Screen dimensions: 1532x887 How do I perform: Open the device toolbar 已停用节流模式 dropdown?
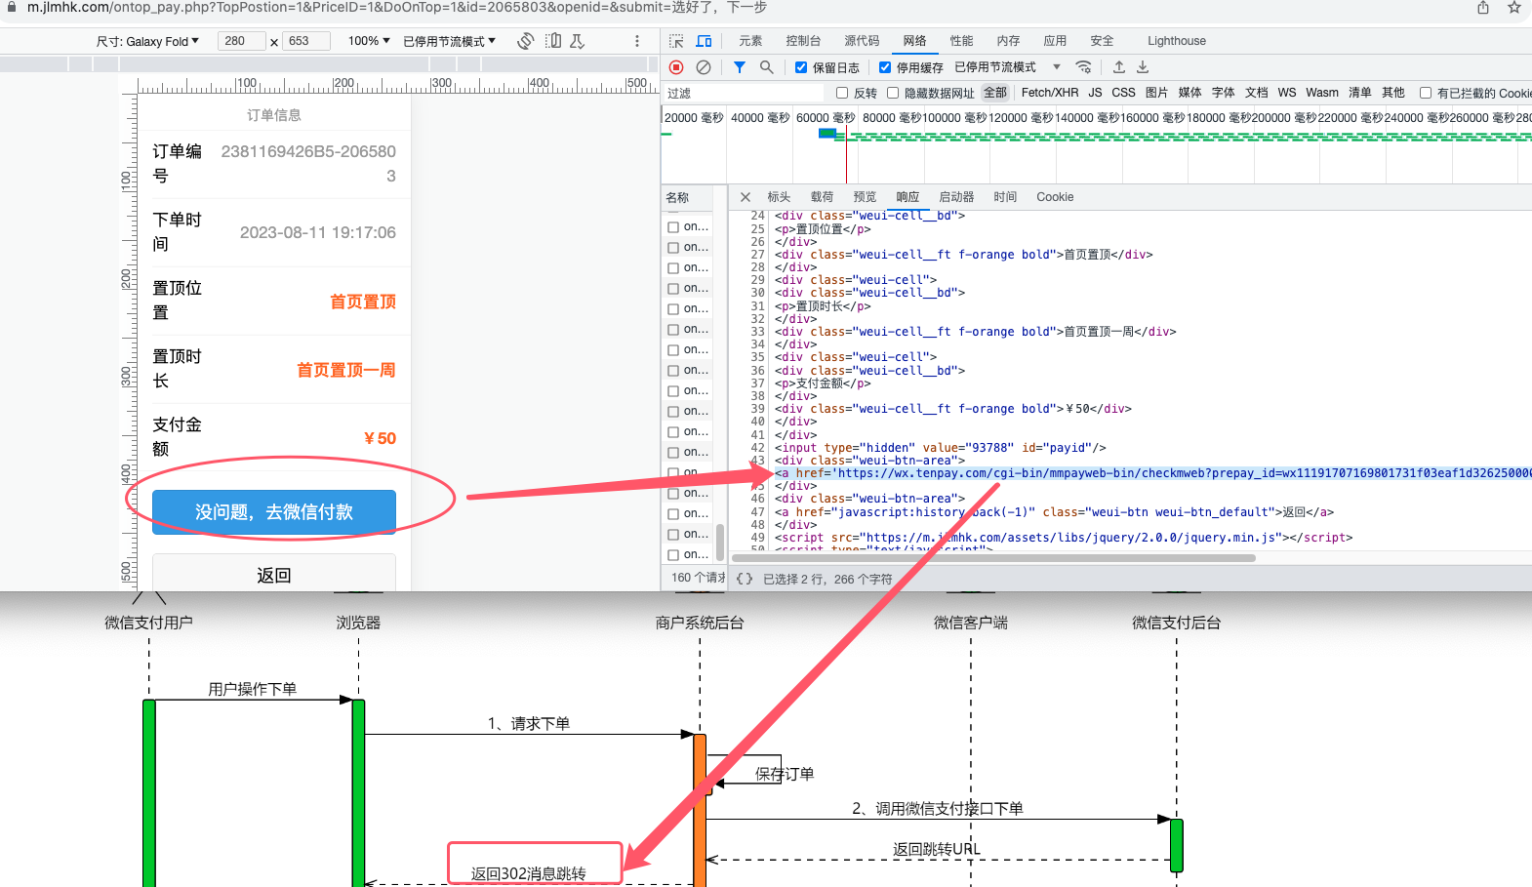[x=450, y=41]
